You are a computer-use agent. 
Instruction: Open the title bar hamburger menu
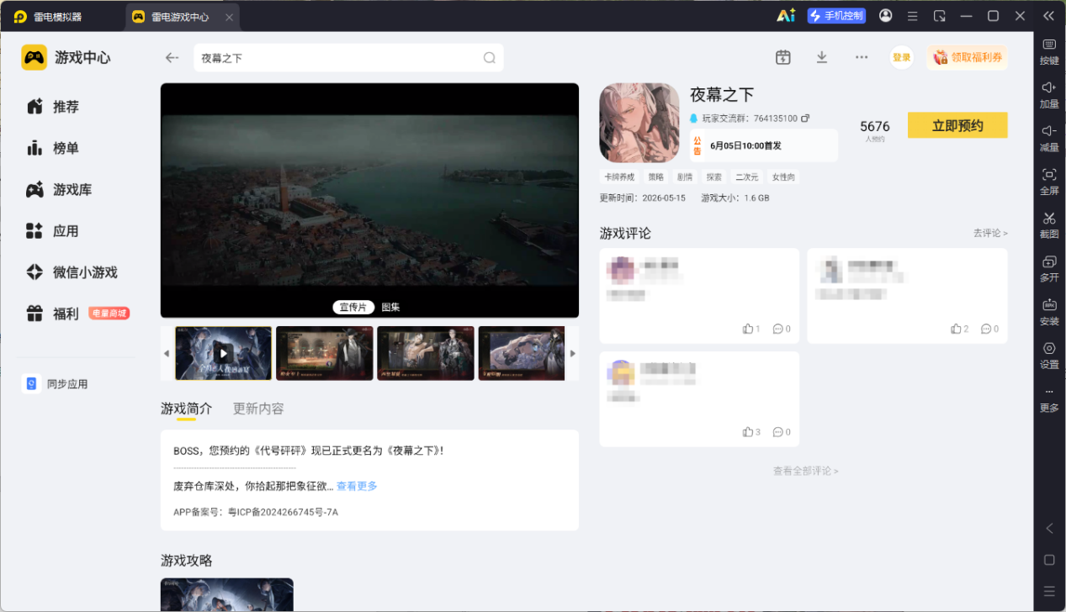coord(912,16)
